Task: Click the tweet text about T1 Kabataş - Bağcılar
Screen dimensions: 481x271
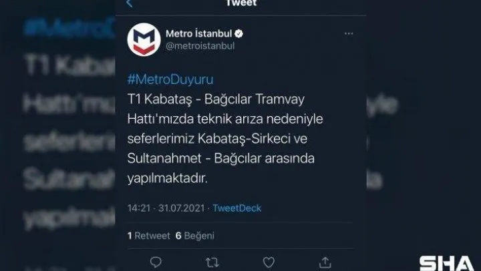Action: pos(225,139)
